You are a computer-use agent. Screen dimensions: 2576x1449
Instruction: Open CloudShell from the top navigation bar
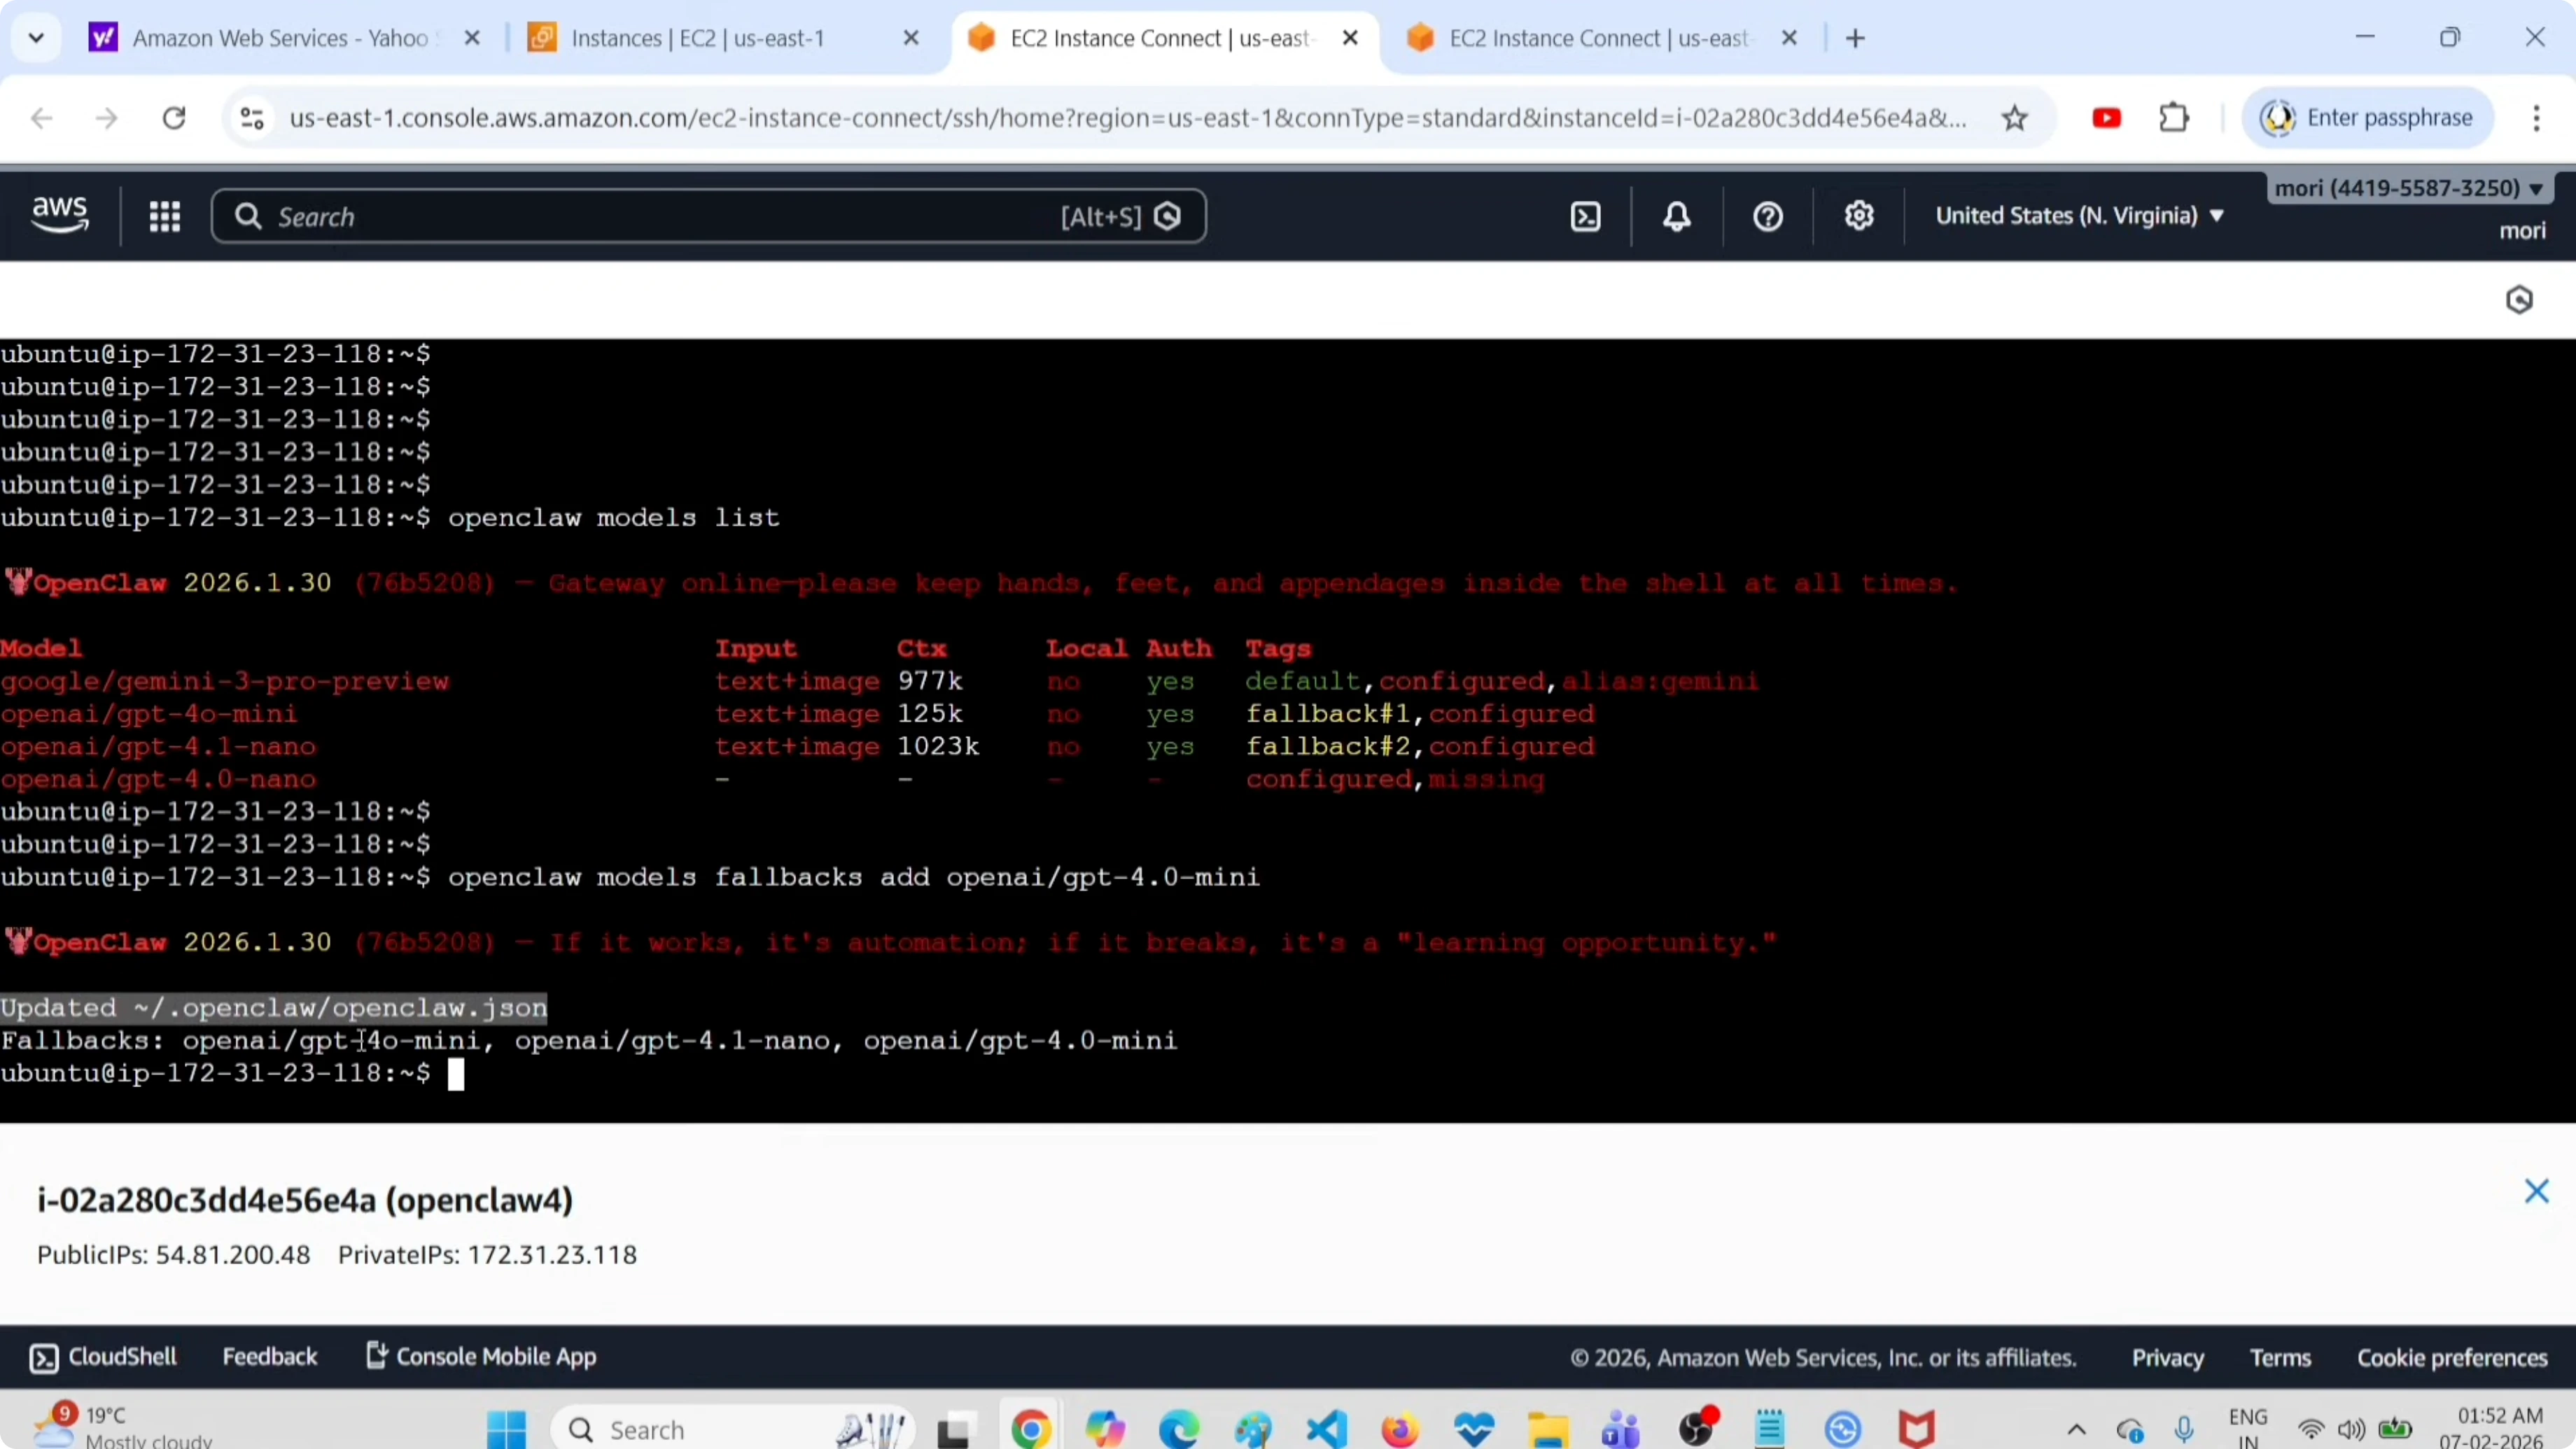pyautogui.click(x=1586, y=216)
